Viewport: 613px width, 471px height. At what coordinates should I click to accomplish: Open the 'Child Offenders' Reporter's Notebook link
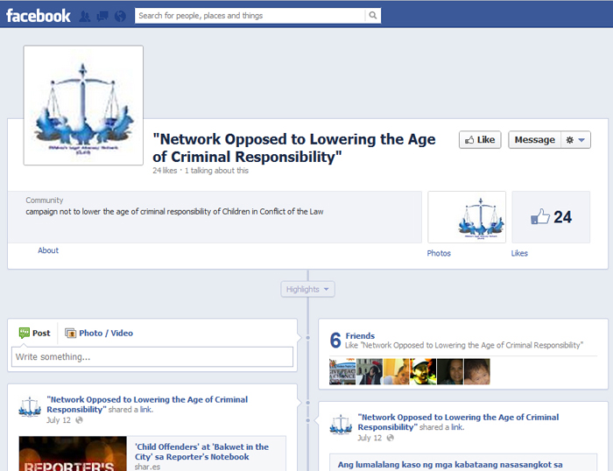202,451
